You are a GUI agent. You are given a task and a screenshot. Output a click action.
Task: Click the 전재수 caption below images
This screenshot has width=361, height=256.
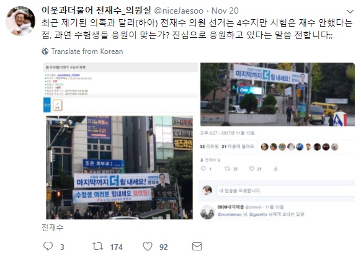tap(53, 227)
